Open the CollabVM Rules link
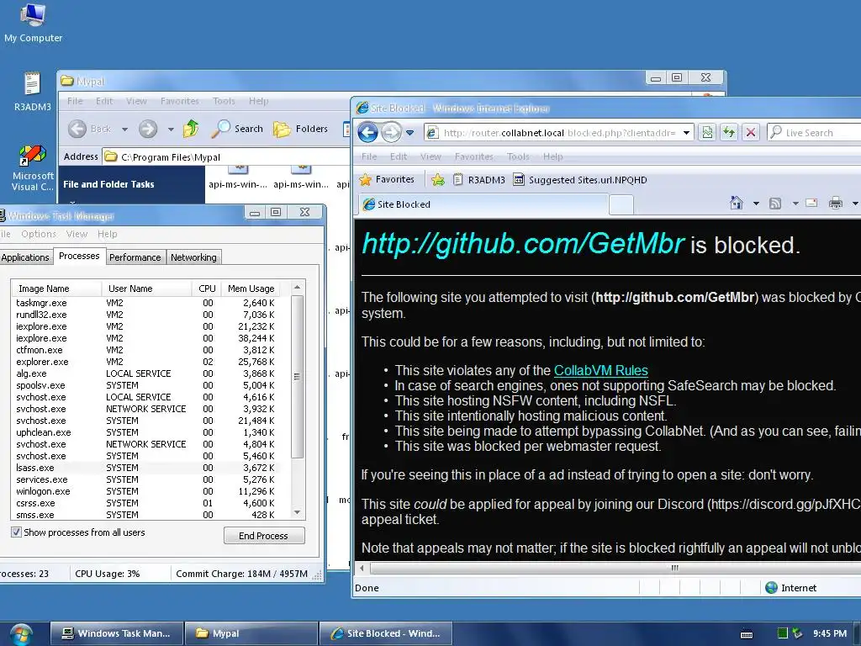The width and height of the screenshot is (861, 646). (600, 370)
